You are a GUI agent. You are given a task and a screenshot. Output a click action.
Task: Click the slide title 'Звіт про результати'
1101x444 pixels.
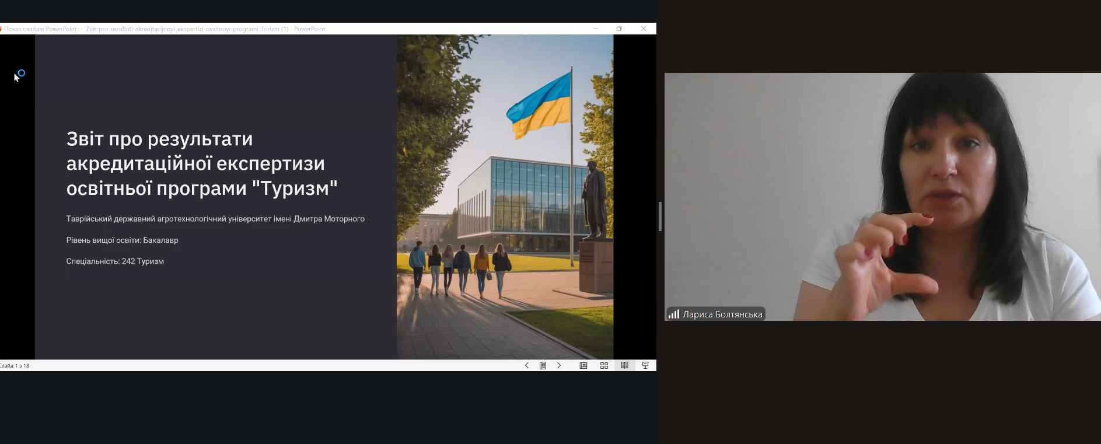(159, 139)
